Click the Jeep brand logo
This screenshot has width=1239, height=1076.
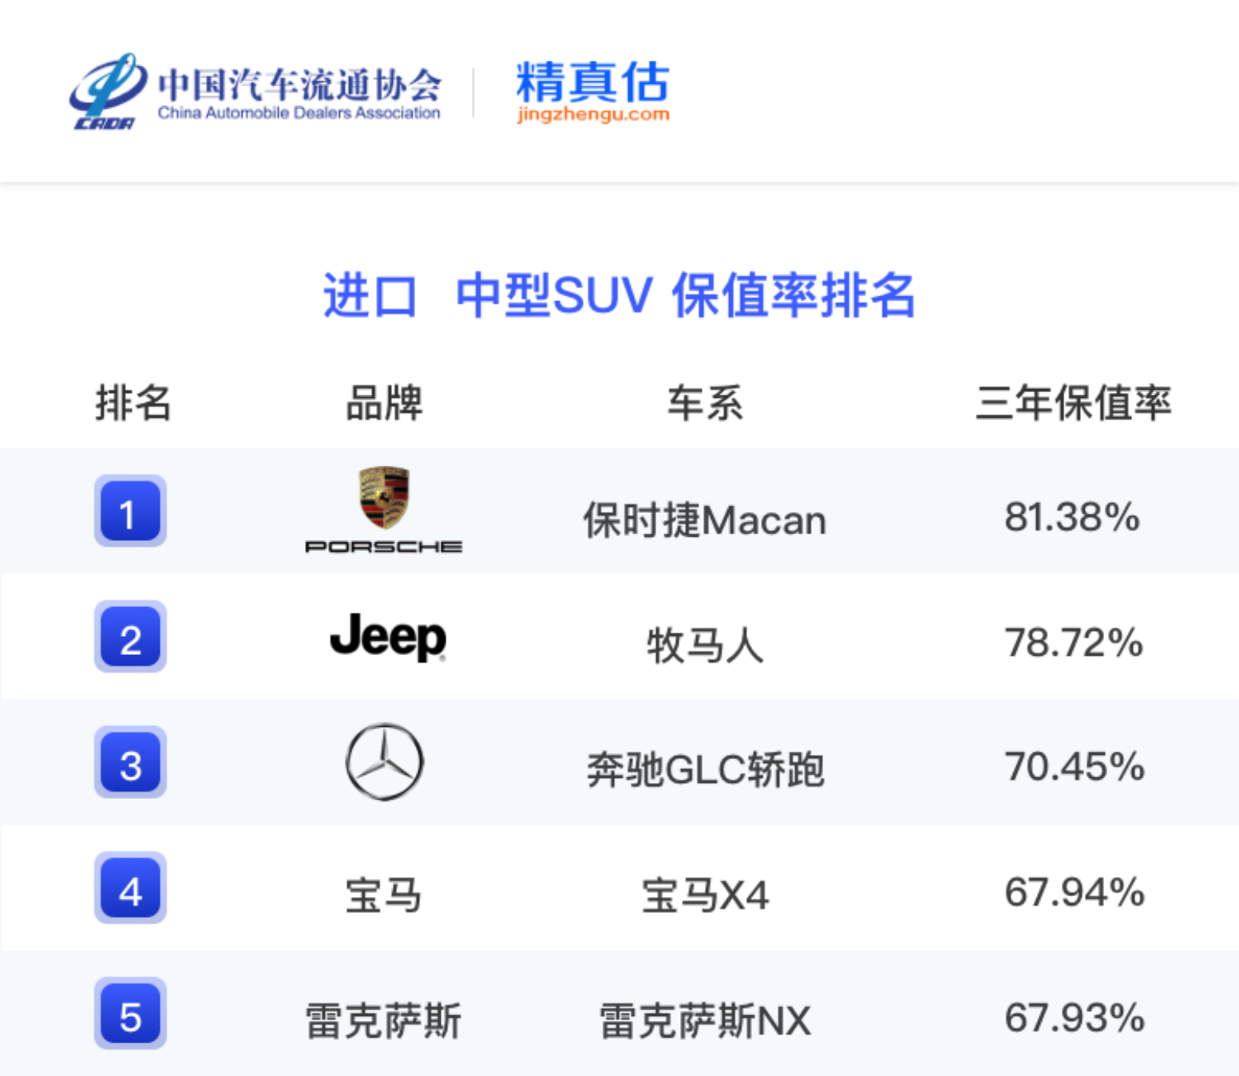coord(388,637)
